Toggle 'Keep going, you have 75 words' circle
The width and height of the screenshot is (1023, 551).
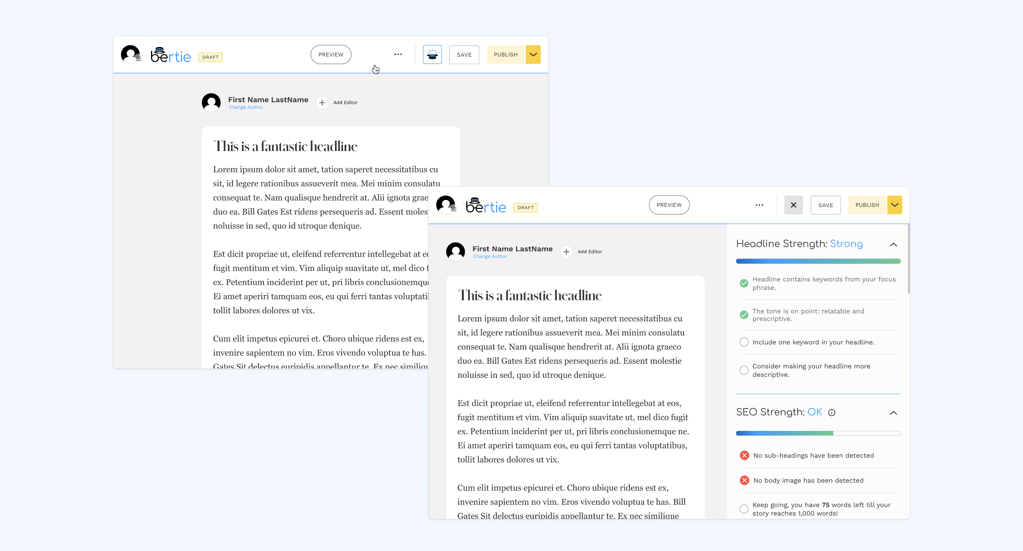coord(744,509)
